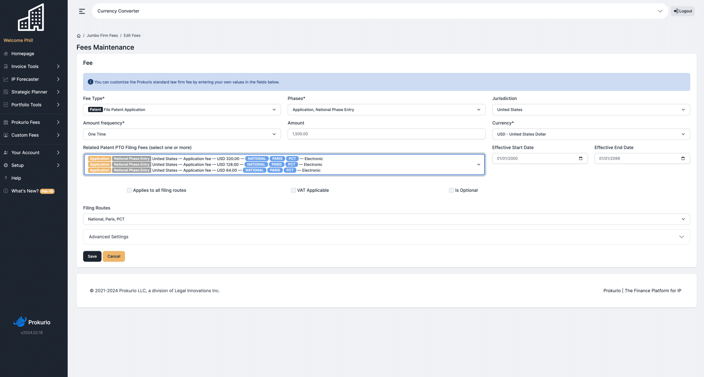Open the Jurisdiction dropdown
The width and height of the screenshot is (704, 377).
(x=591, y=110)
